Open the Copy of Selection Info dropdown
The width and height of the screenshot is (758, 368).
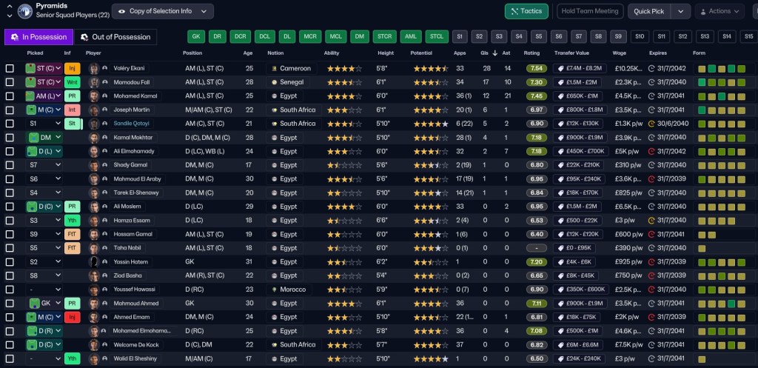point(162,11)
